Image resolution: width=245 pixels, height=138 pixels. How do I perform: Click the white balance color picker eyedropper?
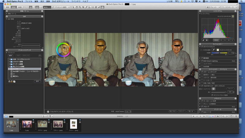[x=213, y=50]
